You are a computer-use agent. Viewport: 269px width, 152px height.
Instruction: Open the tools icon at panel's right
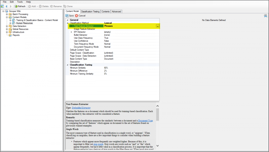[266, 16]
